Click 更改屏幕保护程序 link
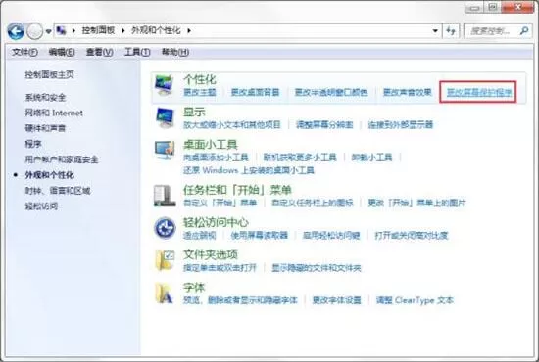 479,92
